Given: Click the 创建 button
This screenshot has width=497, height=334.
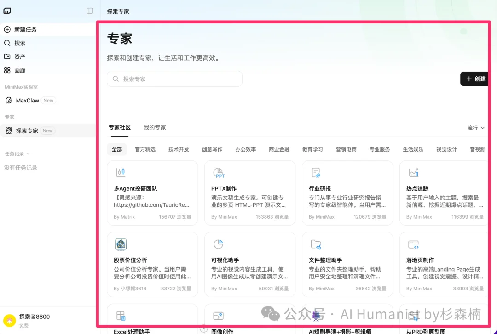Looking at the screenshot, I should (x=474, y=79).
